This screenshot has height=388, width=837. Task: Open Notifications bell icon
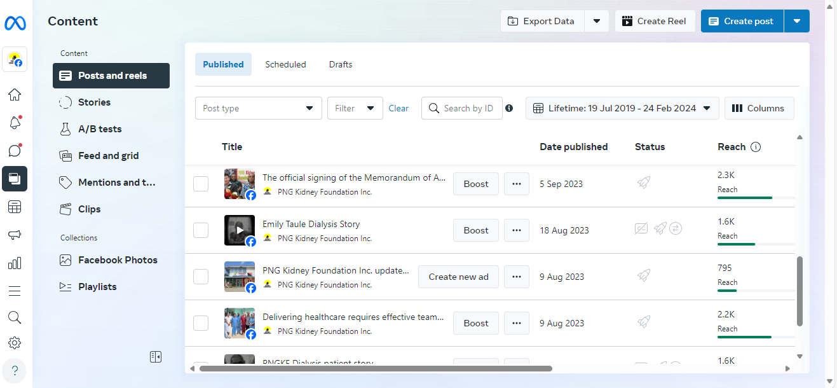15,123
